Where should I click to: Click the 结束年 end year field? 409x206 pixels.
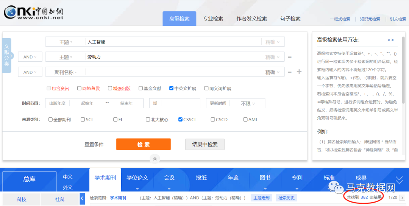click(x=126, y=103)
